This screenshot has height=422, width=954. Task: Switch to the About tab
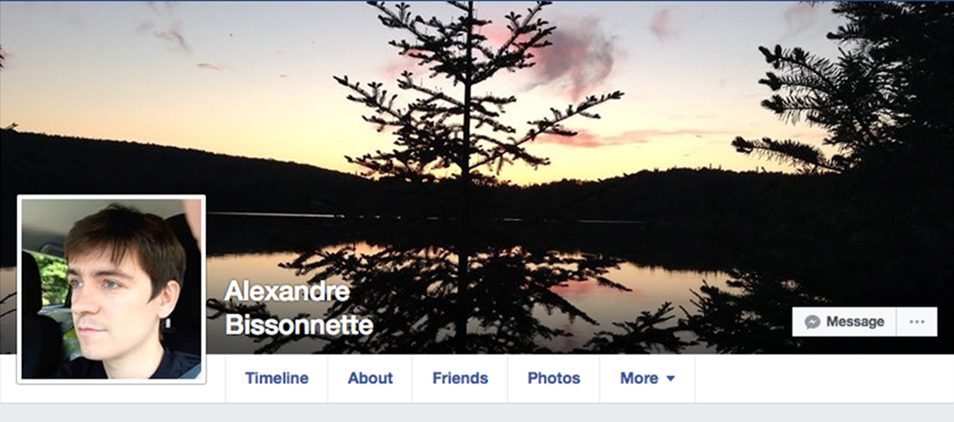370,378
